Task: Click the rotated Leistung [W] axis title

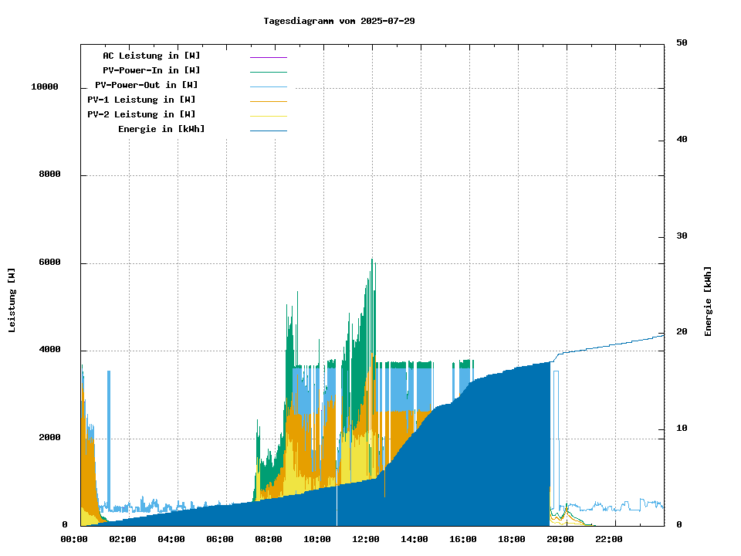Action: (x=12, y=300)
